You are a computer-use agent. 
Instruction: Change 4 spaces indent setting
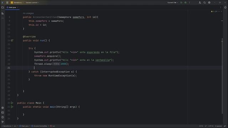[x=218, y=126]
